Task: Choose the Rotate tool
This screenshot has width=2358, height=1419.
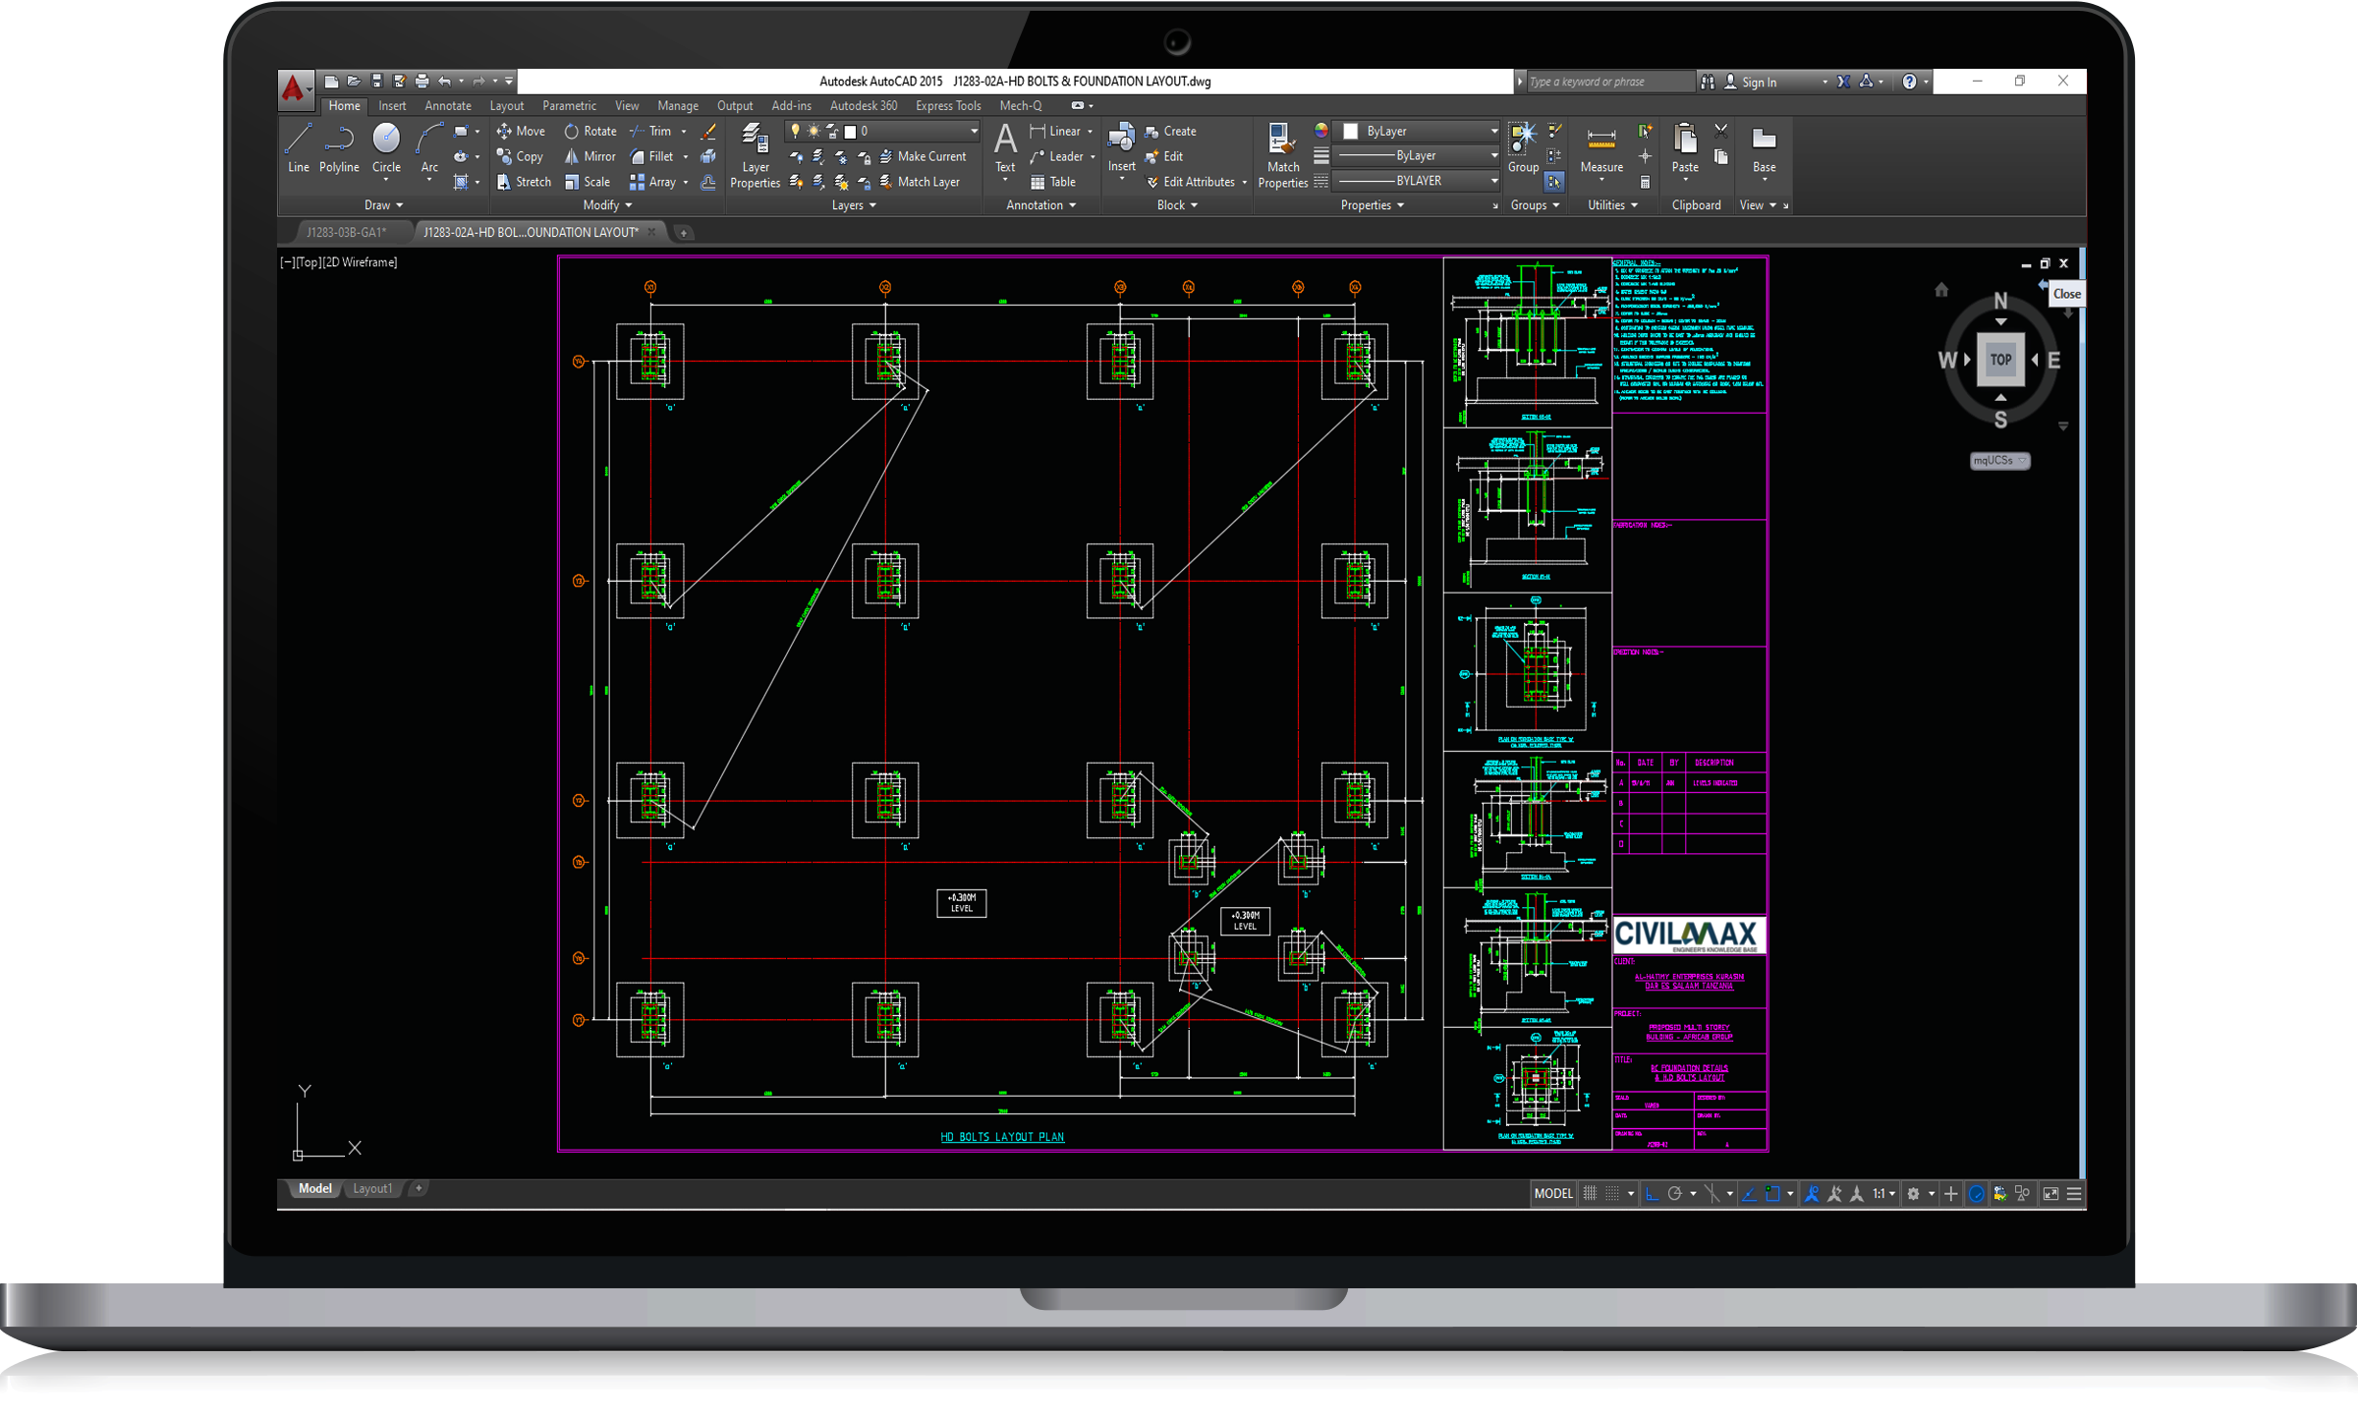Action: click(589, 131)
